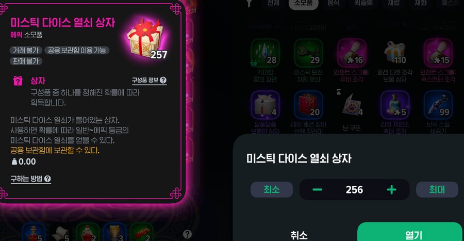464x241 pixels.
Task: Set quantity to maximum with 최대
Action: tap(437, 189)
